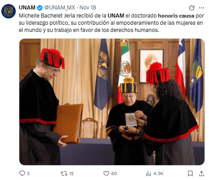Image resolution: width=209 pixels, height=180 pixels.
Task: View tweet analytics bar chart icon
Action: 148,174
